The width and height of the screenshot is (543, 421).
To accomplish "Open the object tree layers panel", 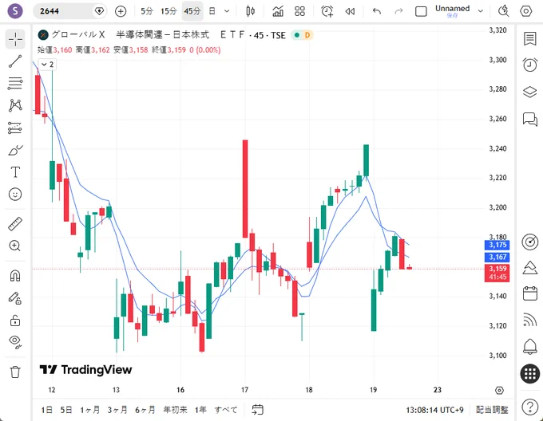I will (530, 92).
